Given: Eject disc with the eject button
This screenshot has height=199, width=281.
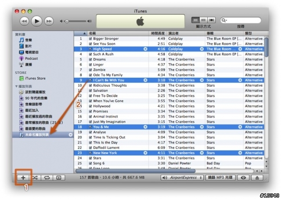Looking at the screenshot, I should (257, 178).
